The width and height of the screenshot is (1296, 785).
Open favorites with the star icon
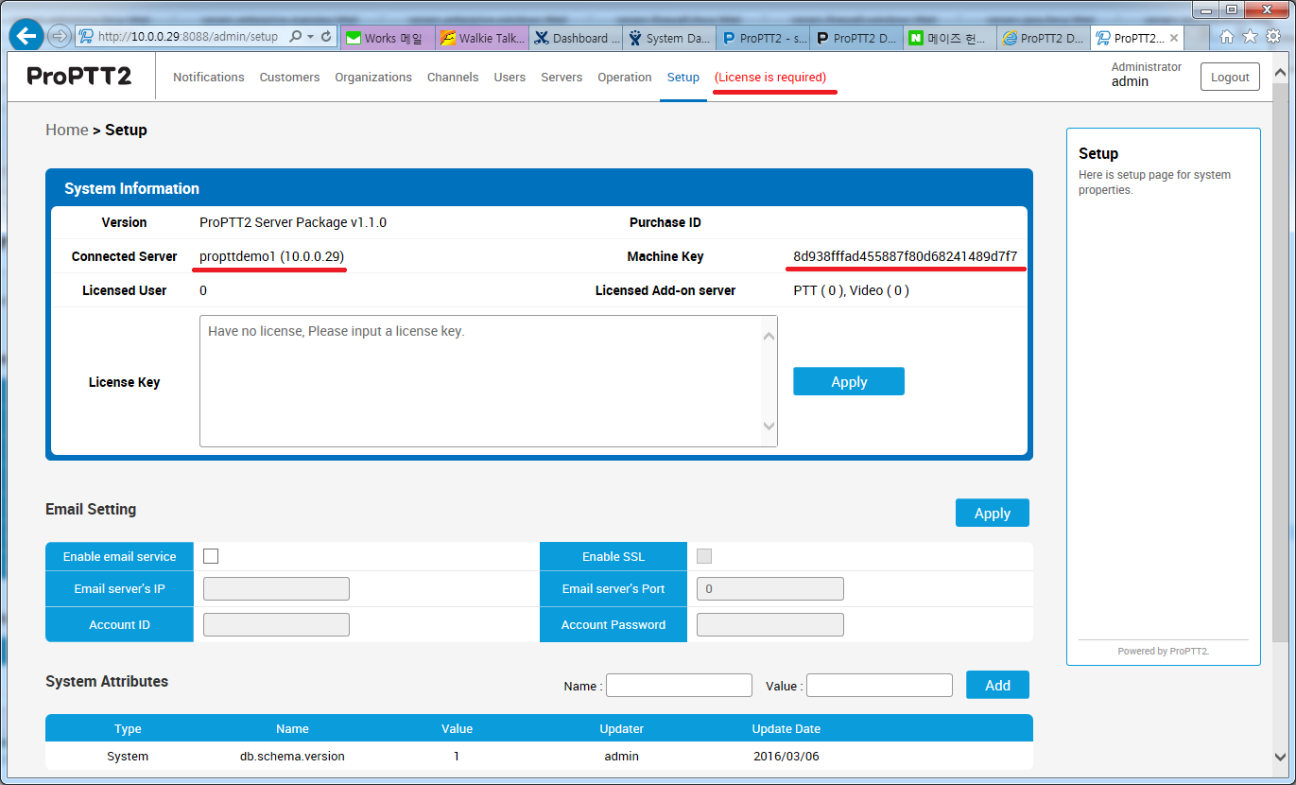[x=1250, y=37]
